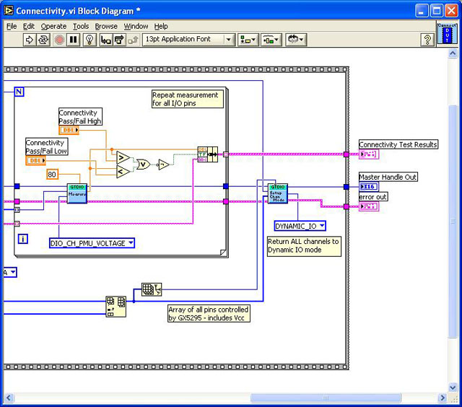Click the vertical scrollbar down arrow
This screenshot has width=462, height=407.
coord(453,388)
